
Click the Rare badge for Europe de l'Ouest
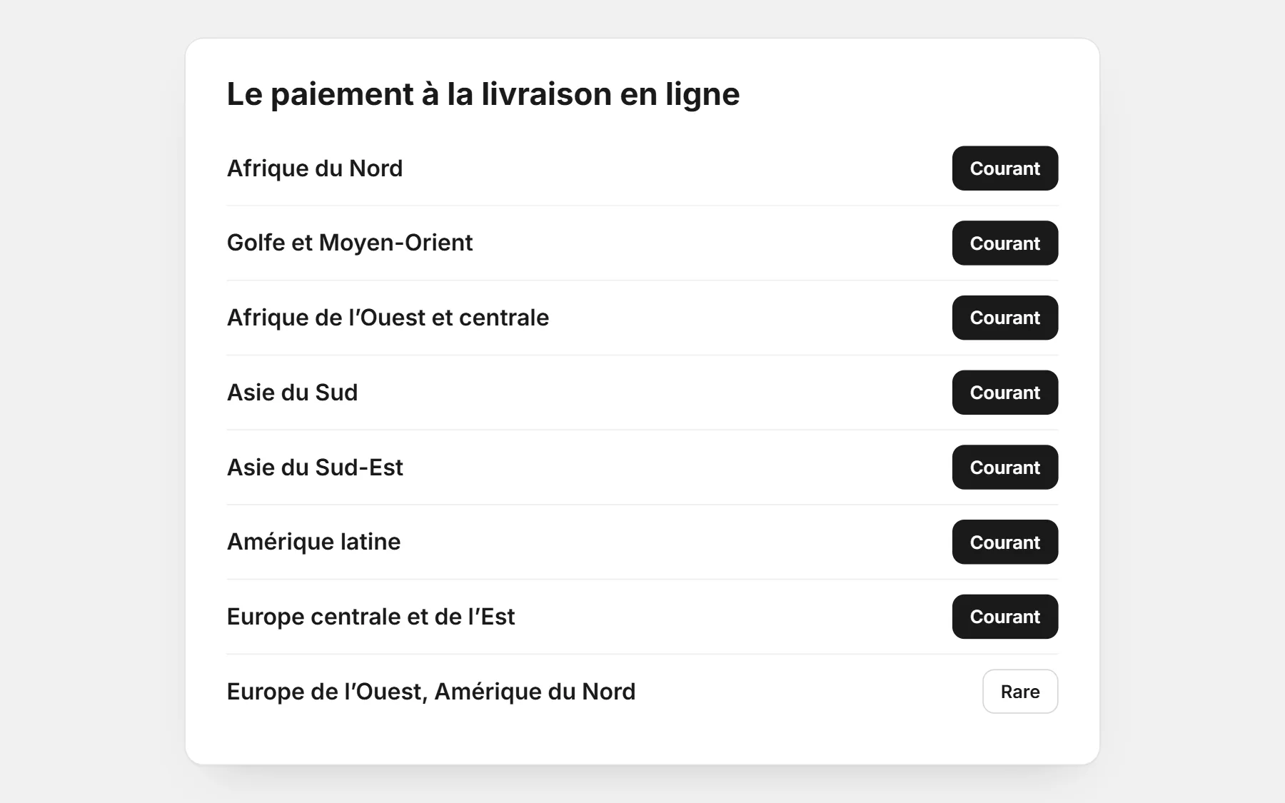[1020, 692]
